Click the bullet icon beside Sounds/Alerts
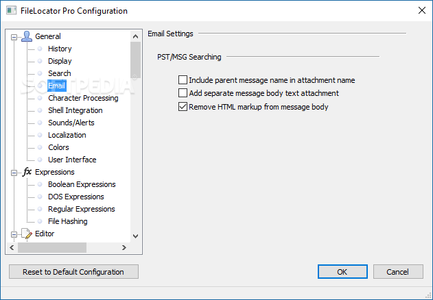The image size is (433, 300). [40, 123]
